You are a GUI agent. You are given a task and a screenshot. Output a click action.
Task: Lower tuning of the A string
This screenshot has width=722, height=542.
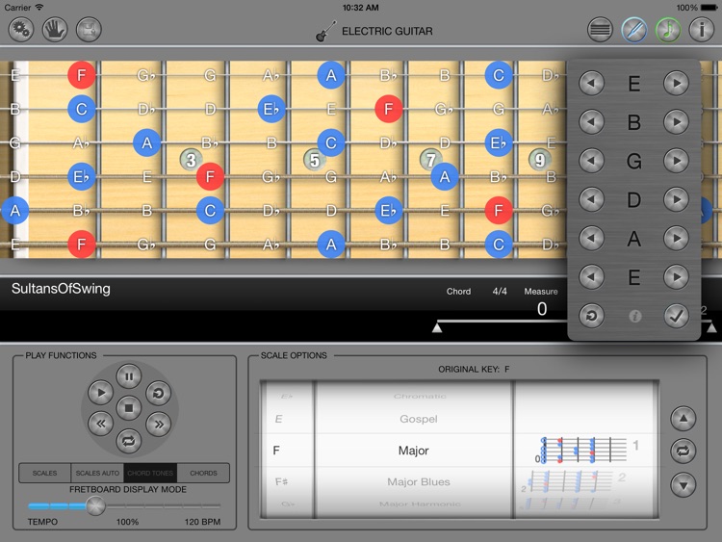tap(591, 238)
